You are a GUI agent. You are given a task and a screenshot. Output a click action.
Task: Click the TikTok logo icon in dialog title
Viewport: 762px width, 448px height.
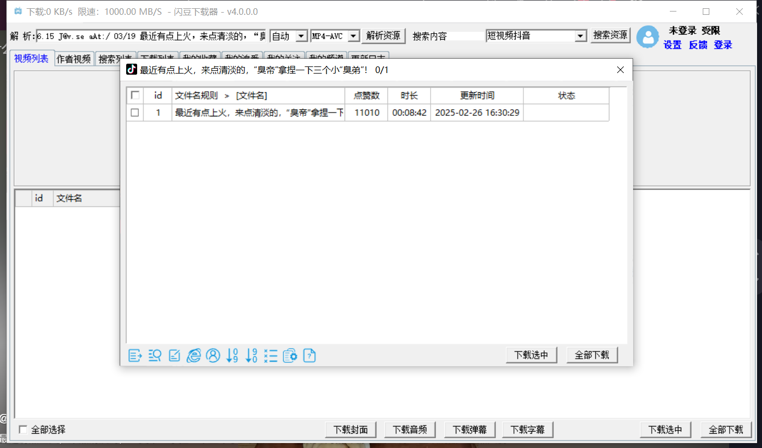coord(132,70)
